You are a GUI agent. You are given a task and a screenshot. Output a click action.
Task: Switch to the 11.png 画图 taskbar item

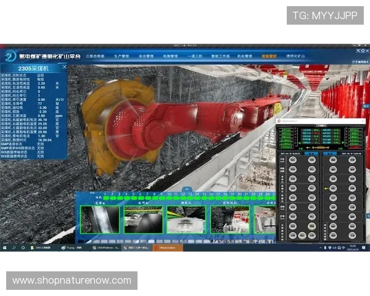pos(73,248)
